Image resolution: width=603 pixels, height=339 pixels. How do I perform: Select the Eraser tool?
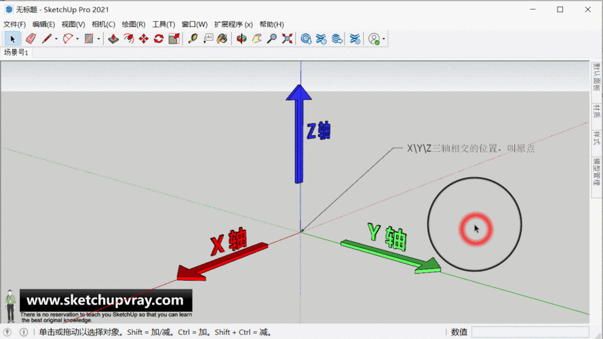tap(31, 39)
